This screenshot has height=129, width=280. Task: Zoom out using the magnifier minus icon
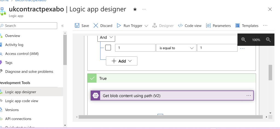click(x=268, y=40)
